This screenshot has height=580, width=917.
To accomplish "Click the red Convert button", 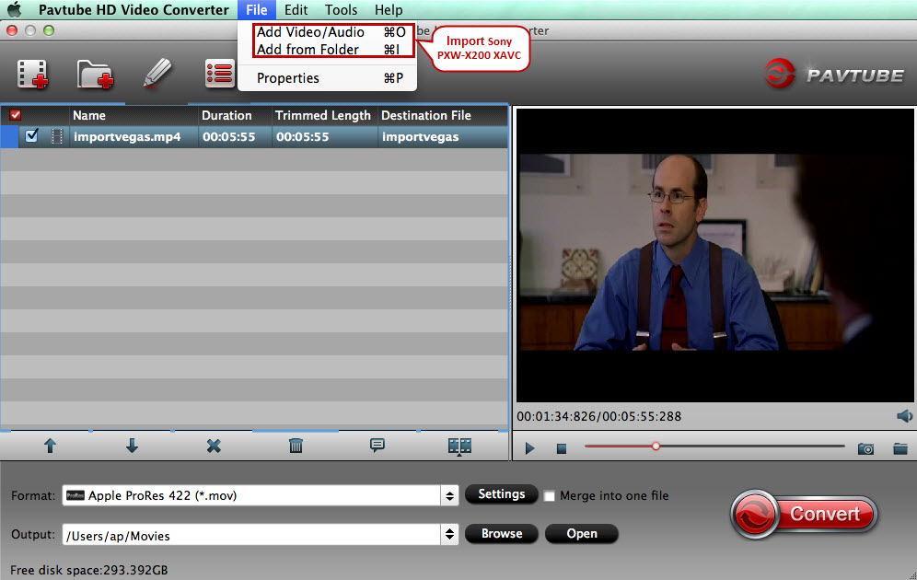I will pos(805,514).
